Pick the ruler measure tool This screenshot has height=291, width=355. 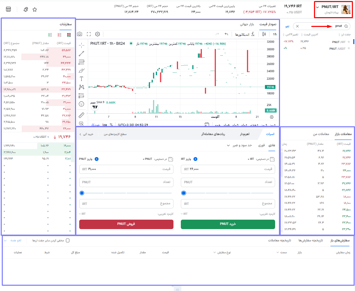pos(82,115)
